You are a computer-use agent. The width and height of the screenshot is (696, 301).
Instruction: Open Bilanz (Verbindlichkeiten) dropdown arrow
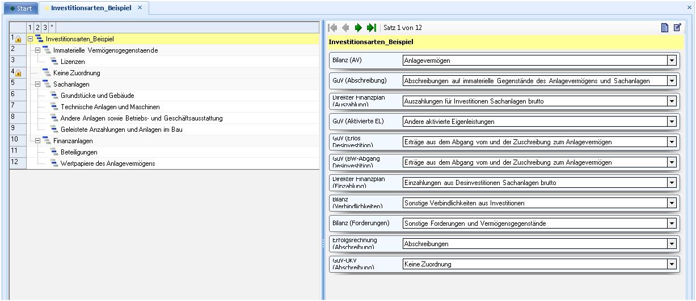click(x=672, y=203)
